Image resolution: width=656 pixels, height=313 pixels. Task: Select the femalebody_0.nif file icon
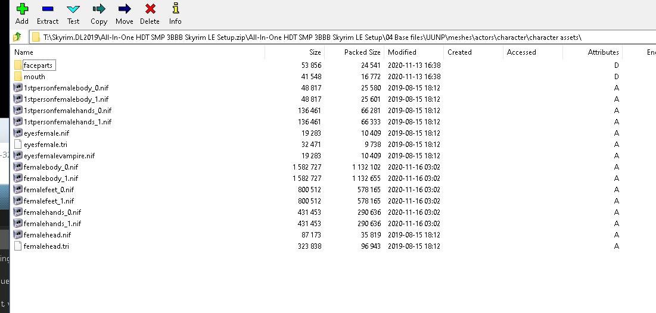tap(17, 167)
